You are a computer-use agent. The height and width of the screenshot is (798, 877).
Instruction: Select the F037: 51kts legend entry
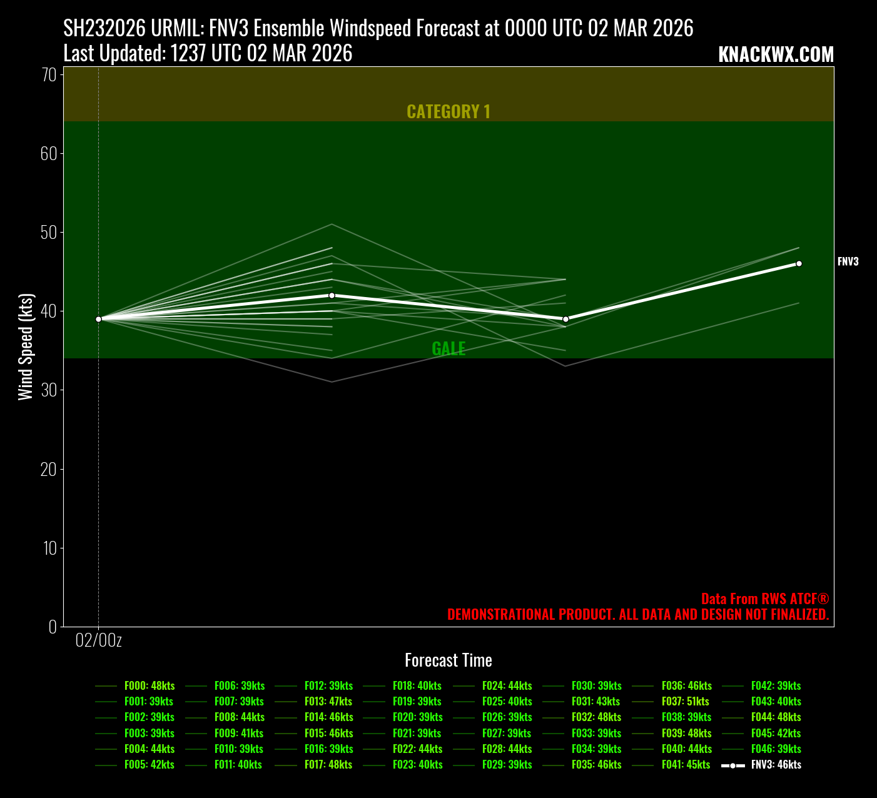click(x=685, y=702)
